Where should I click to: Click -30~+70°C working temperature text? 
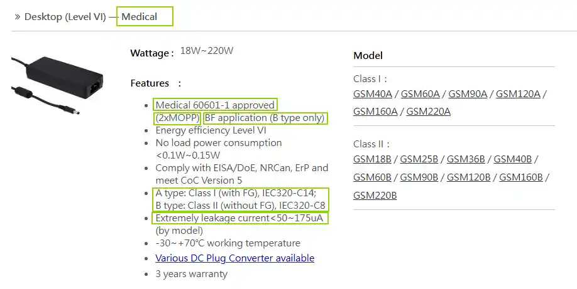pyautogui.click(x=228, y=243)
